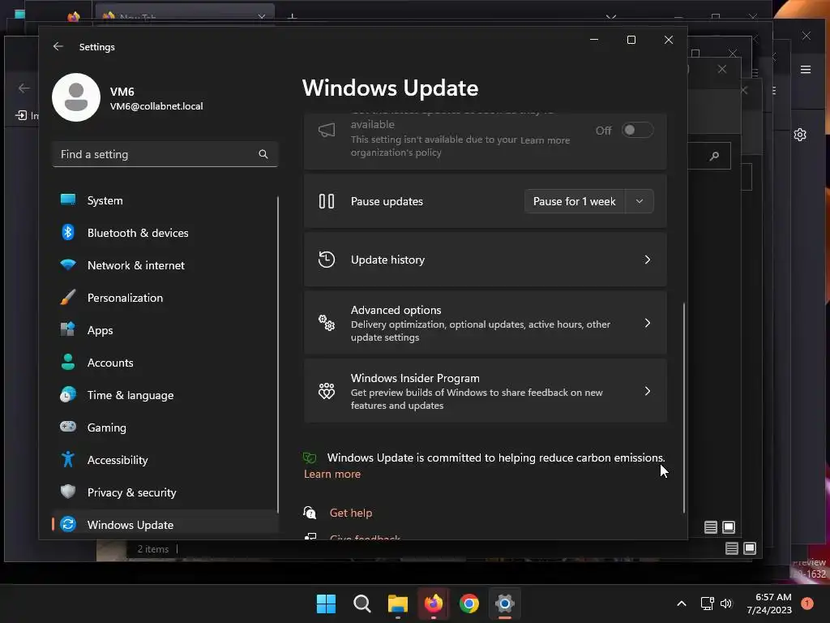This screenshot has height=623, width=830.
Task: Click the search icon in background window
Action: click(715, 156)
